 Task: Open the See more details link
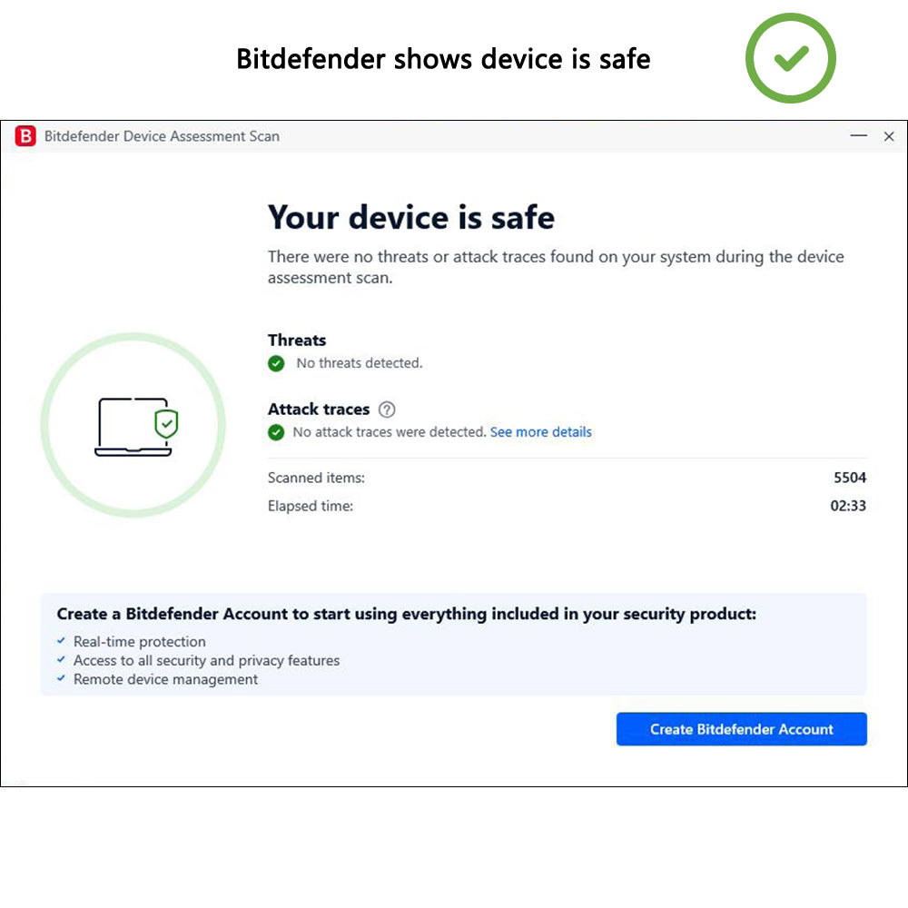click(x=540, y=432)
